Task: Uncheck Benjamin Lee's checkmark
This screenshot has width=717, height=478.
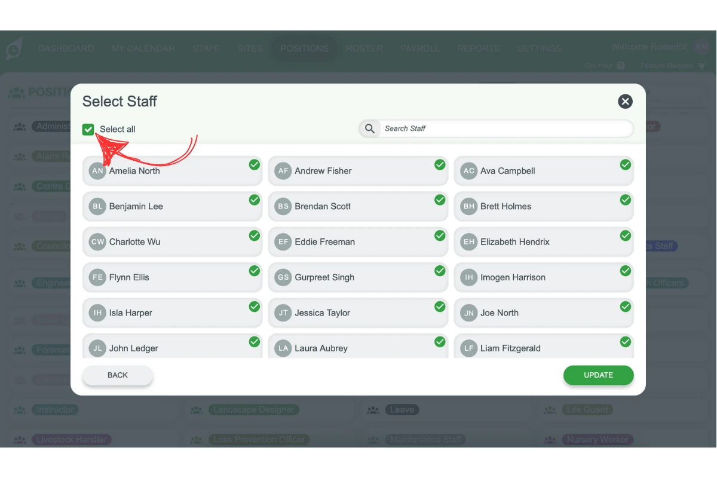Action: click(x=255, y=200)
